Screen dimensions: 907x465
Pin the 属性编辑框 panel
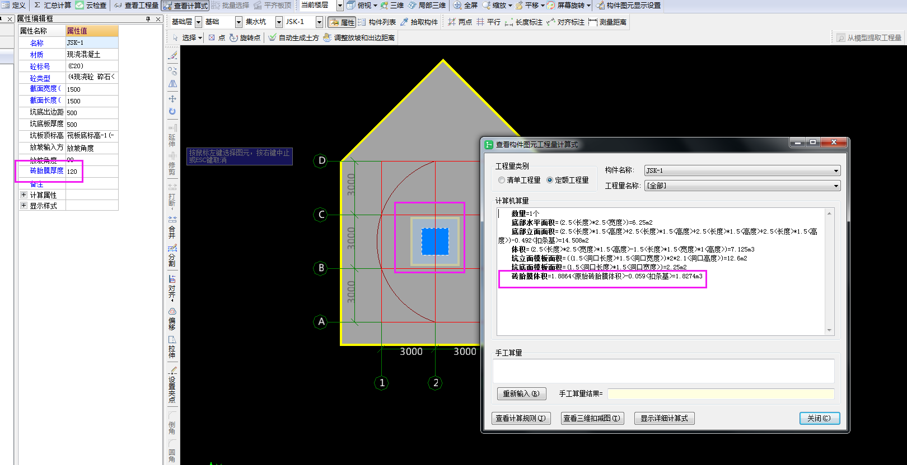pyautogui.click(x=148, y=18)
